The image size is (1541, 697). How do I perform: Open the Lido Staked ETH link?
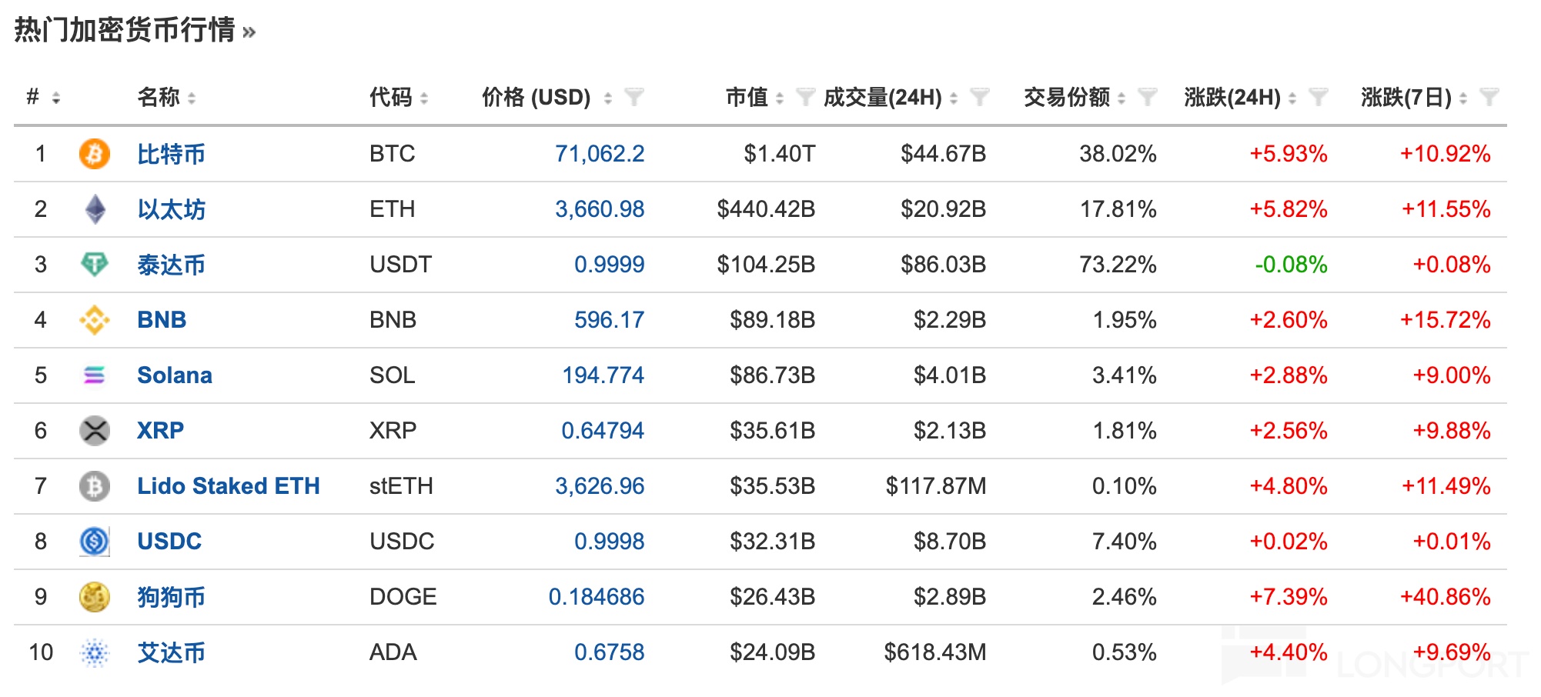pyautogui.click(x=228, y=486)
